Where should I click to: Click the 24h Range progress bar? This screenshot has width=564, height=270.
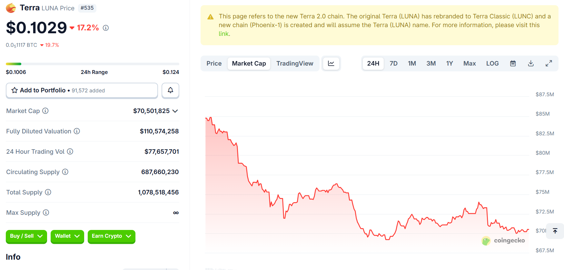[92, 64]
